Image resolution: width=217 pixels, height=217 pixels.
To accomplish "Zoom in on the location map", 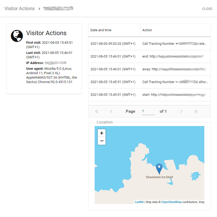I will point(102,133).
